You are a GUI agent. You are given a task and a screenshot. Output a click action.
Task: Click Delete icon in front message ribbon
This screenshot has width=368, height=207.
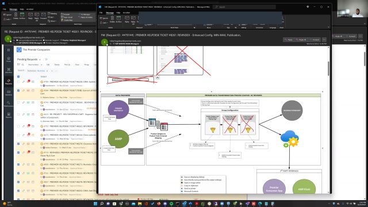[112, 18]
